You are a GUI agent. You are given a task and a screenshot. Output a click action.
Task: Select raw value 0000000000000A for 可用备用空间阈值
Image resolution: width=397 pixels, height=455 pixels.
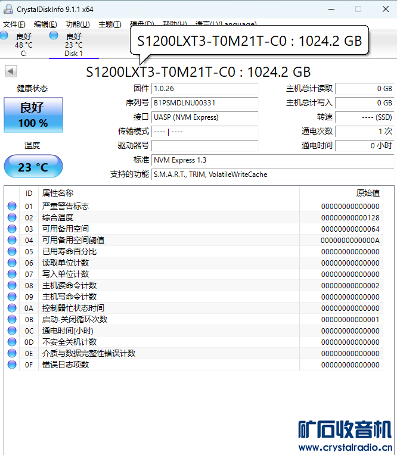click(x=351, y=241)
